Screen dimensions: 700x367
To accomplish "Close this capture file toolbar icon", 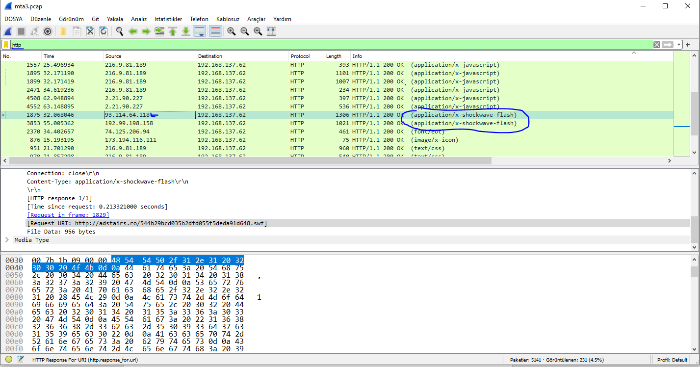I will 90,31.
